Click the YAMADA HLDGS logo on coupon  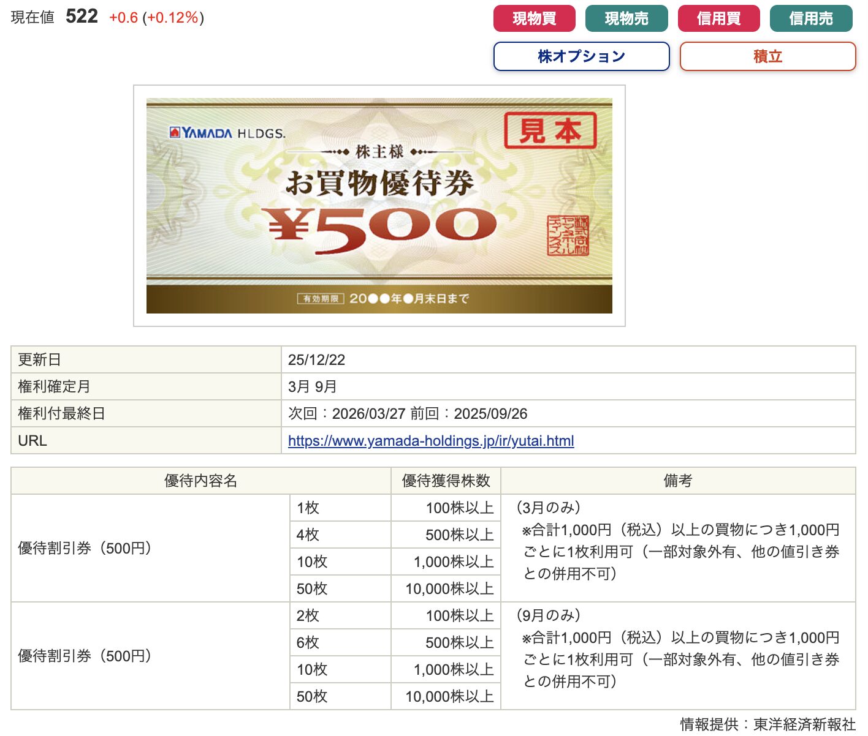[x=227, y=133]
